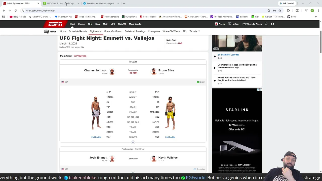This screenshot has height=181, width=322.
Task: Select UFC in the ESPN top nav
Action: [x=113, y=24]
